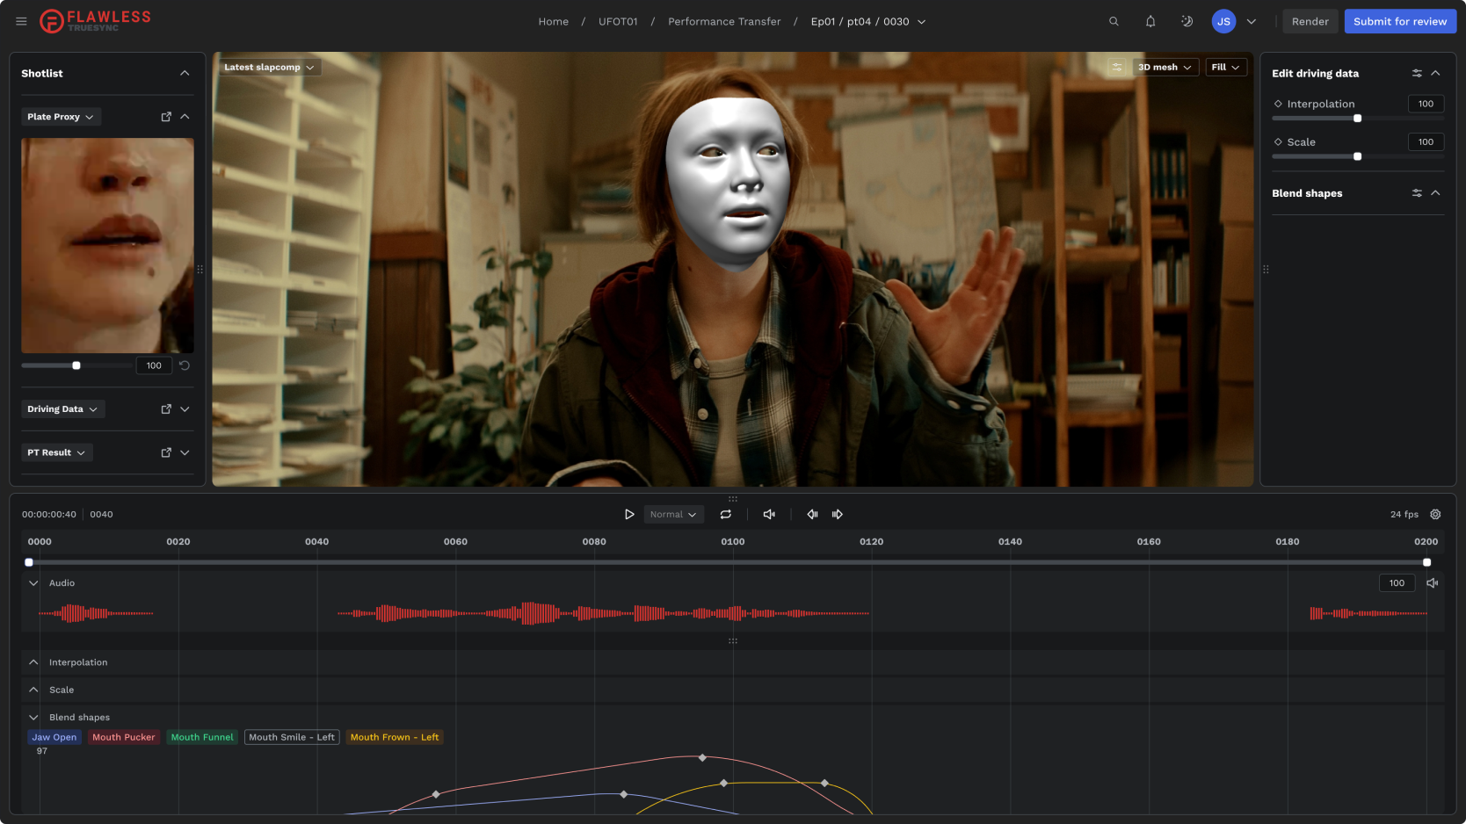Viewport: 1466px width, 824px height.
Task: Navigate to Home breadcrumb
Action: pyautogui.click(x=553, y=22)
